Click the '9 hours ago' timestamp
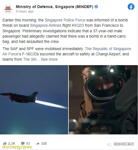Viewport: 138px width, 150px height. 25,11
